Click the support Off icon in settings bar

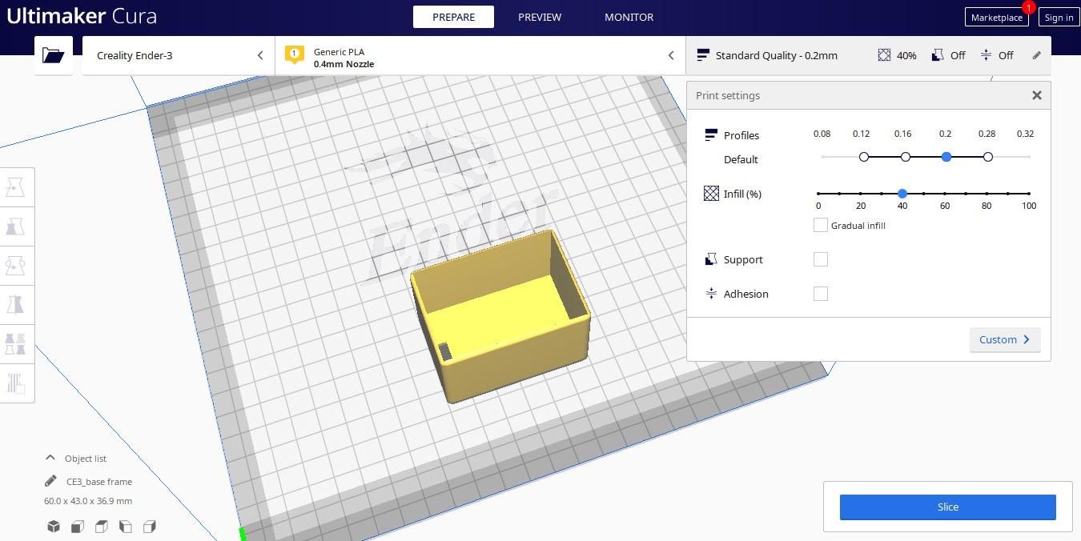pyautogui.click(x=938, y=55)
